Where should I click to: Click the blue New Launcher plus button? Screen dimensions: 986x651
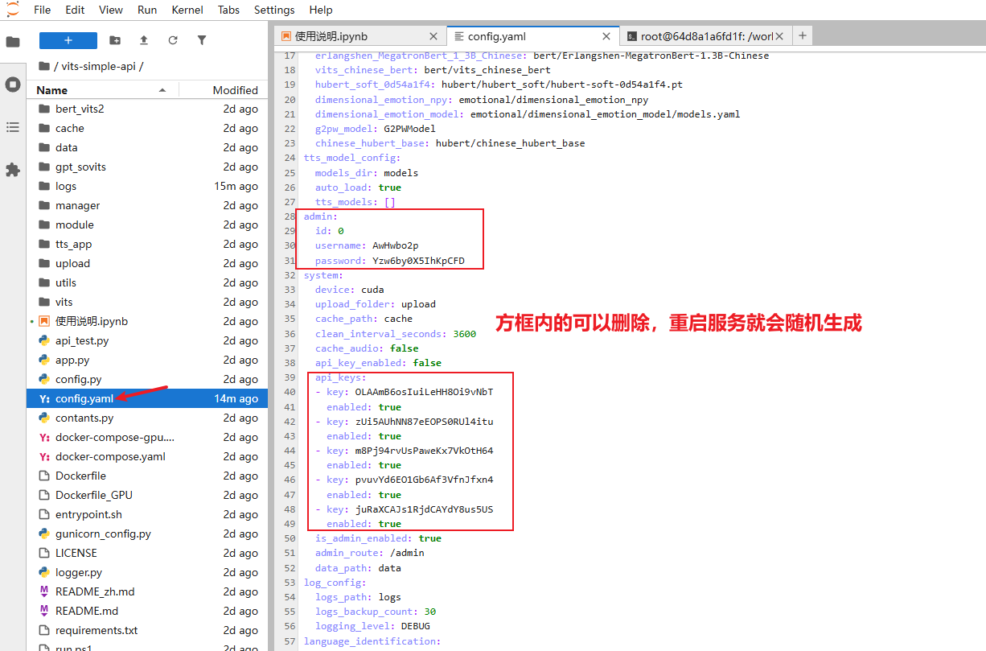(x=68, y=40)
